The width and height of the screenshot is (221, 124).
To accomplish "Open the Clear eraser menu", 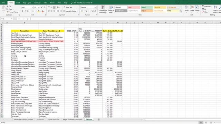I will point(205,12).
